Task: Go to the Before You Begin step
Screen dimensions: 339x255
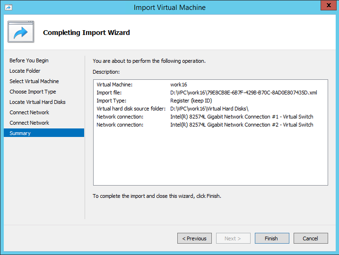Action: (29, 60)
